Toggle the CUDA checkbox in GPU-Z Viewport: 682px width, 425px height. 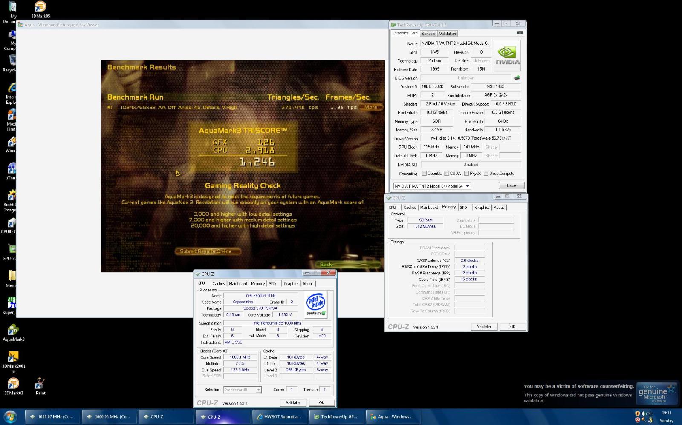[x=447, y=173]
